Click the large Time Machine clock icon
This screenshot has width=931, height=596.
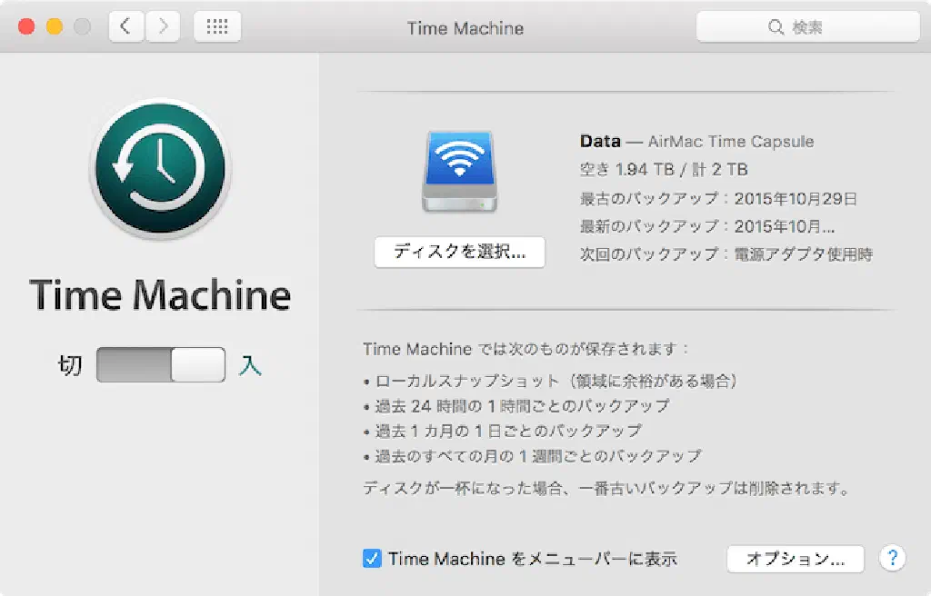pos(160,168)
